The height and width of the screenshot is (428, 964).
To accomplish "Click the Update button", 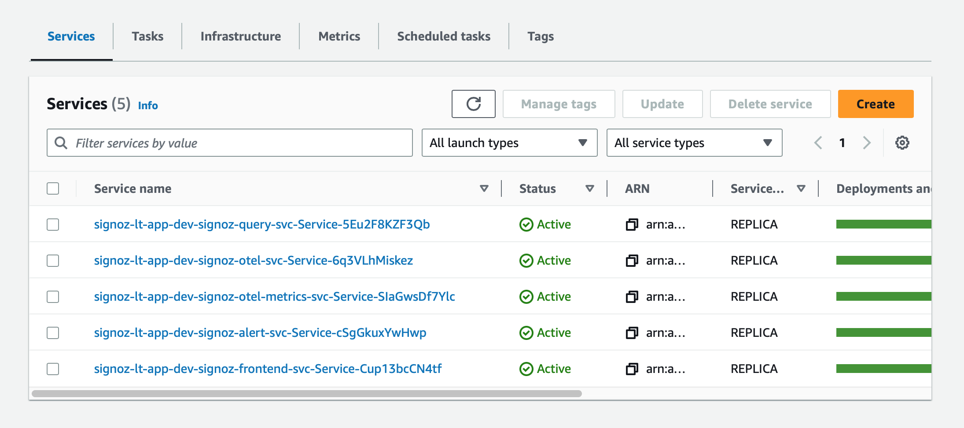I will click(x=662, y=104).
